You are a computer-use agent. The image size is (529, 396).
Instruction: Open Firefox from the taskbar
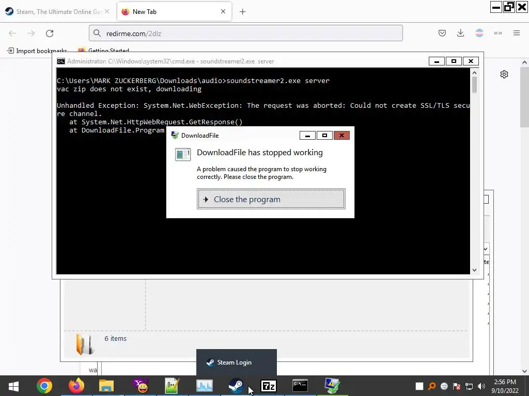(x=76, y=386)
